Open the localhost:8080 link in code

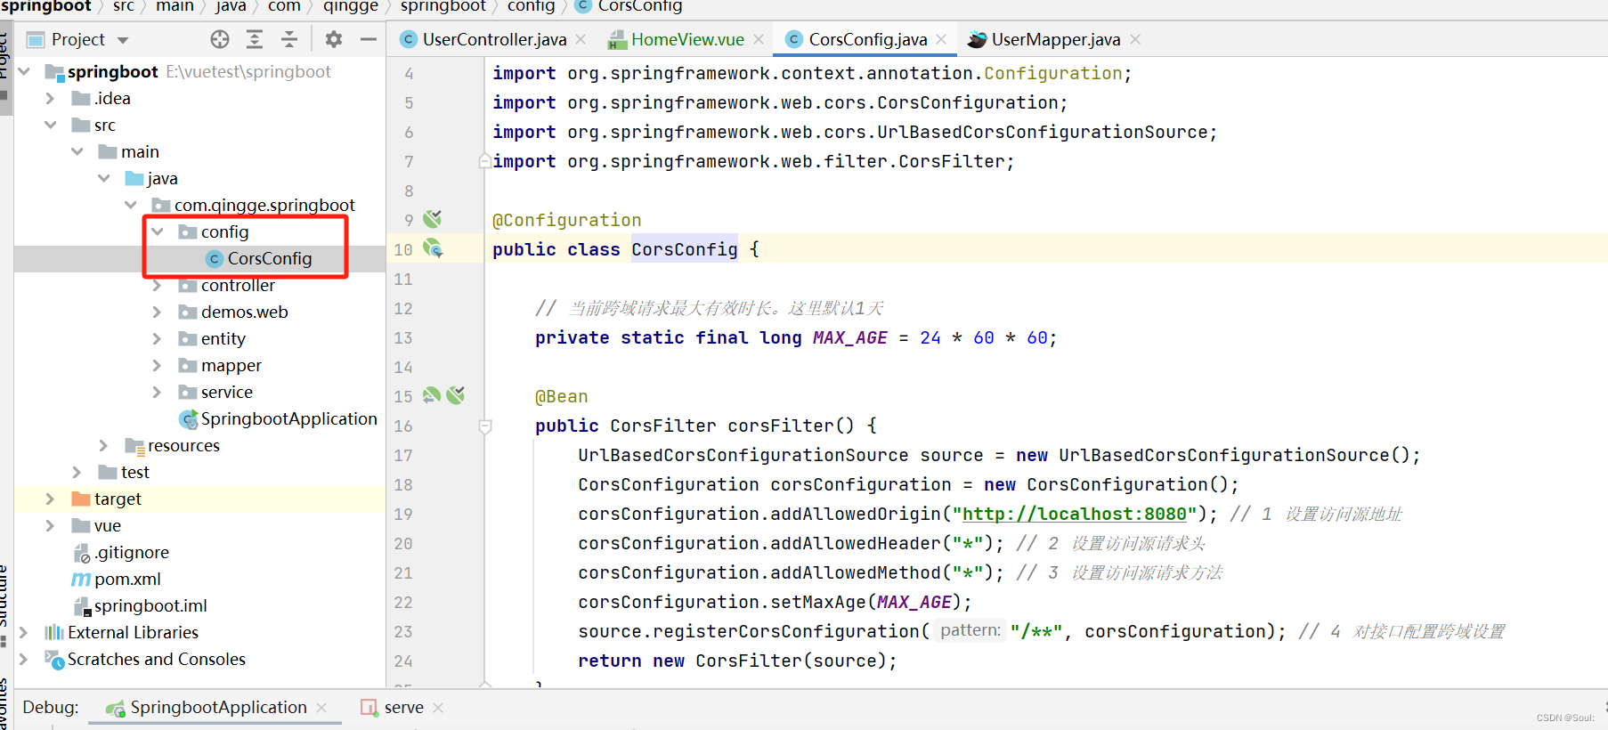click(x=1075, y=514)
